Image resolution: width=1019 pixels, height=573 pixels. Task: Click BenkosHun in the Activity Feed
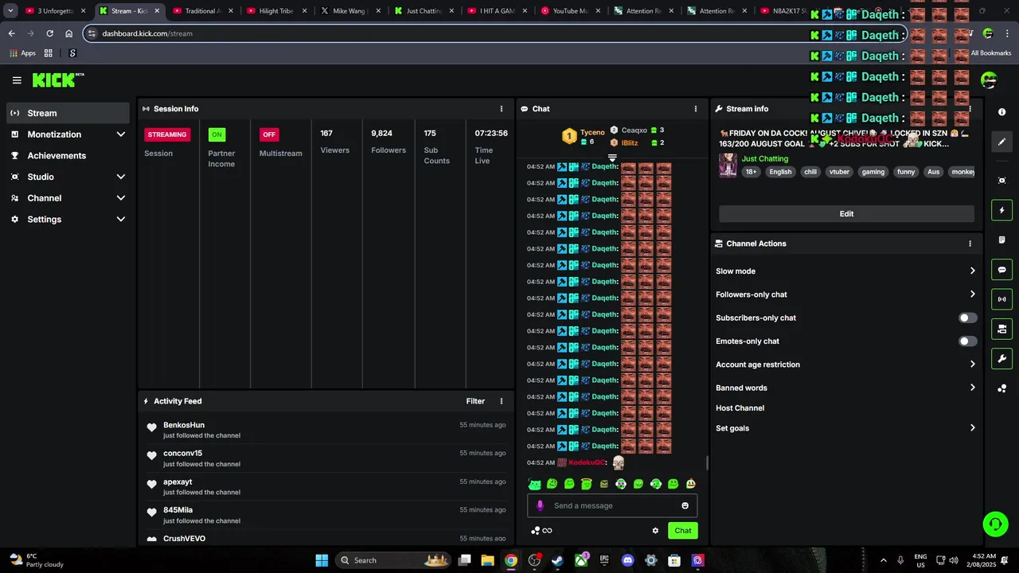tap(184, 425)
